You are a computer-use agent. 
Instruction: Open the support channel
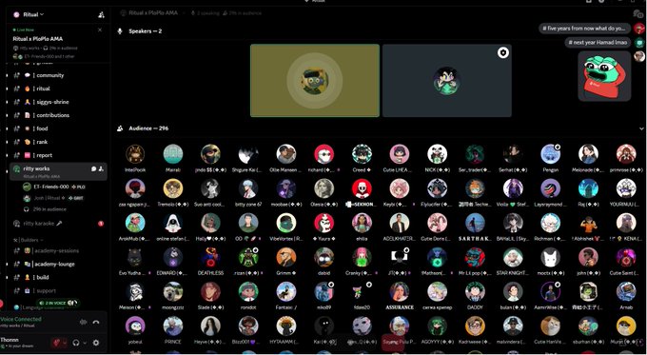57,290
